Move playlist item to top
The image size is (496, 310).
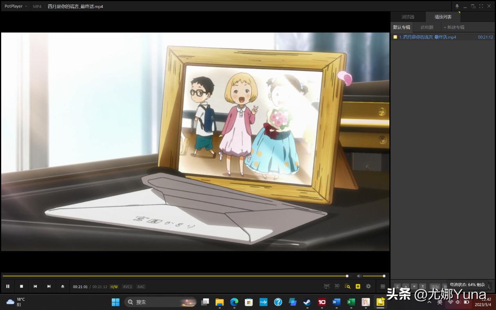(397, 287)
